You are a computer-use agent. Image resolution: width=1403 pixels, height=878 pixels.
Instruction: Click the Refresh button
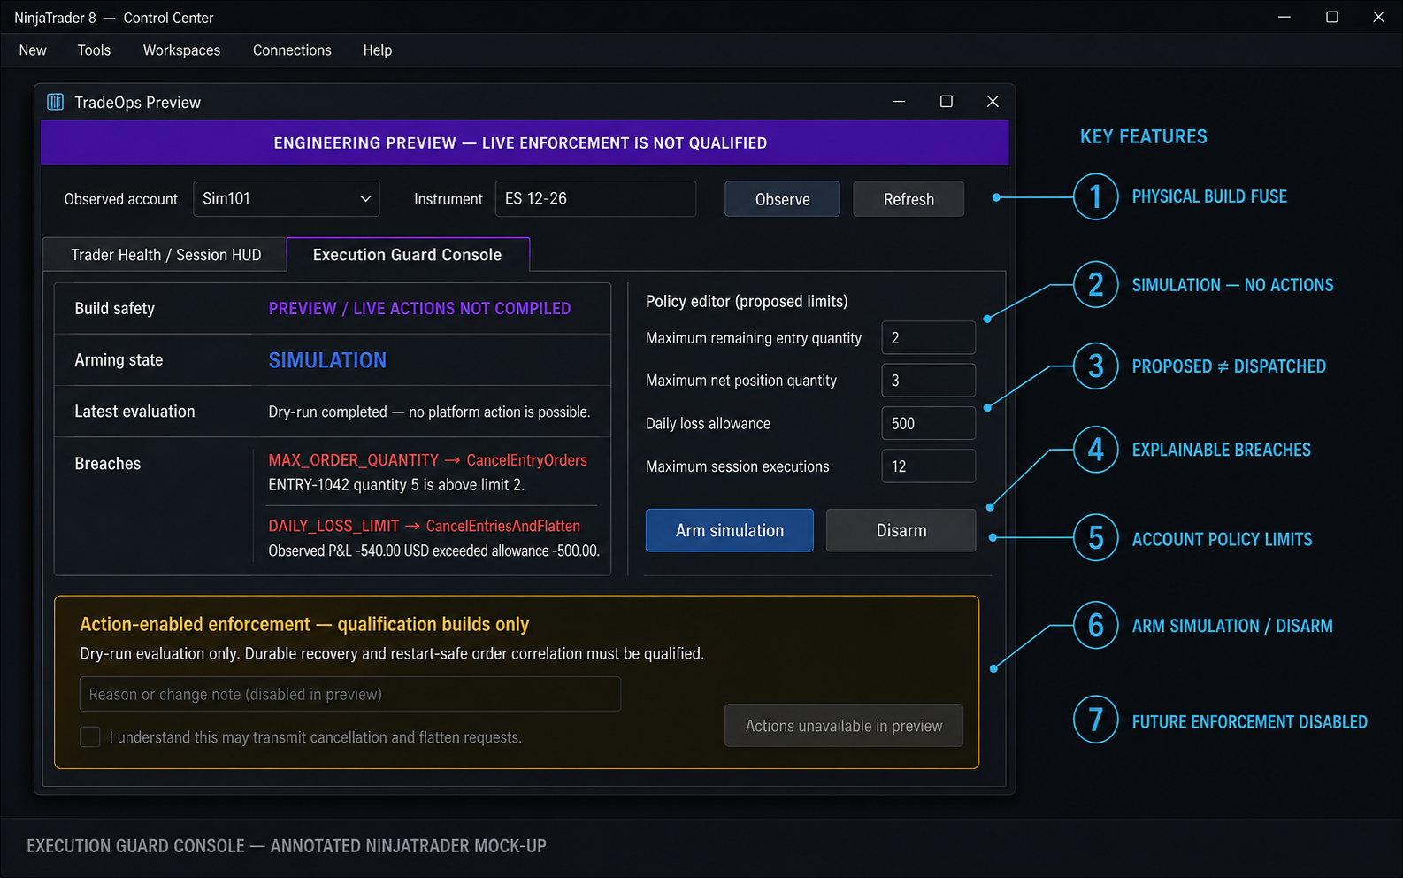pos(908,199)
